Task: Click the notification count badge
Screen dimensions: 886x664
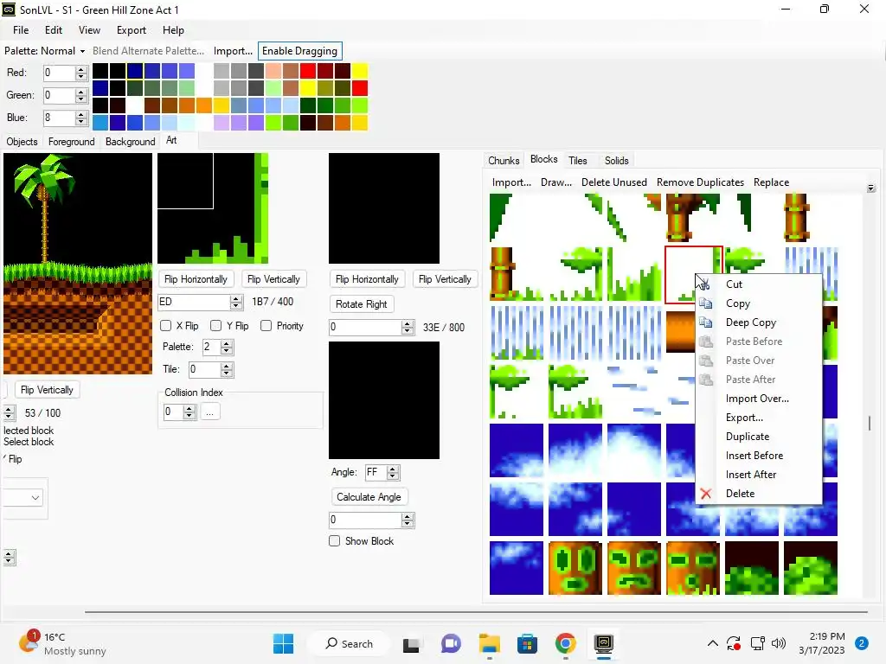Action: click(x=862, y=643)
